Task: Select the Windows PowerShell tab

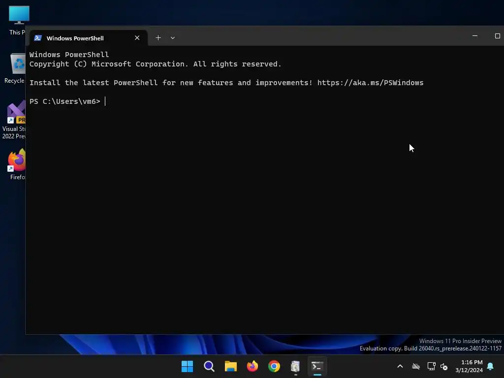Action: point(89,38)
